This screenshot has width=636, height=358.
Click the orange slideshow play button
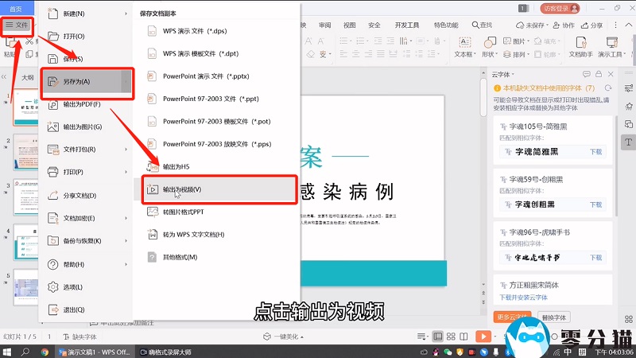482,337
